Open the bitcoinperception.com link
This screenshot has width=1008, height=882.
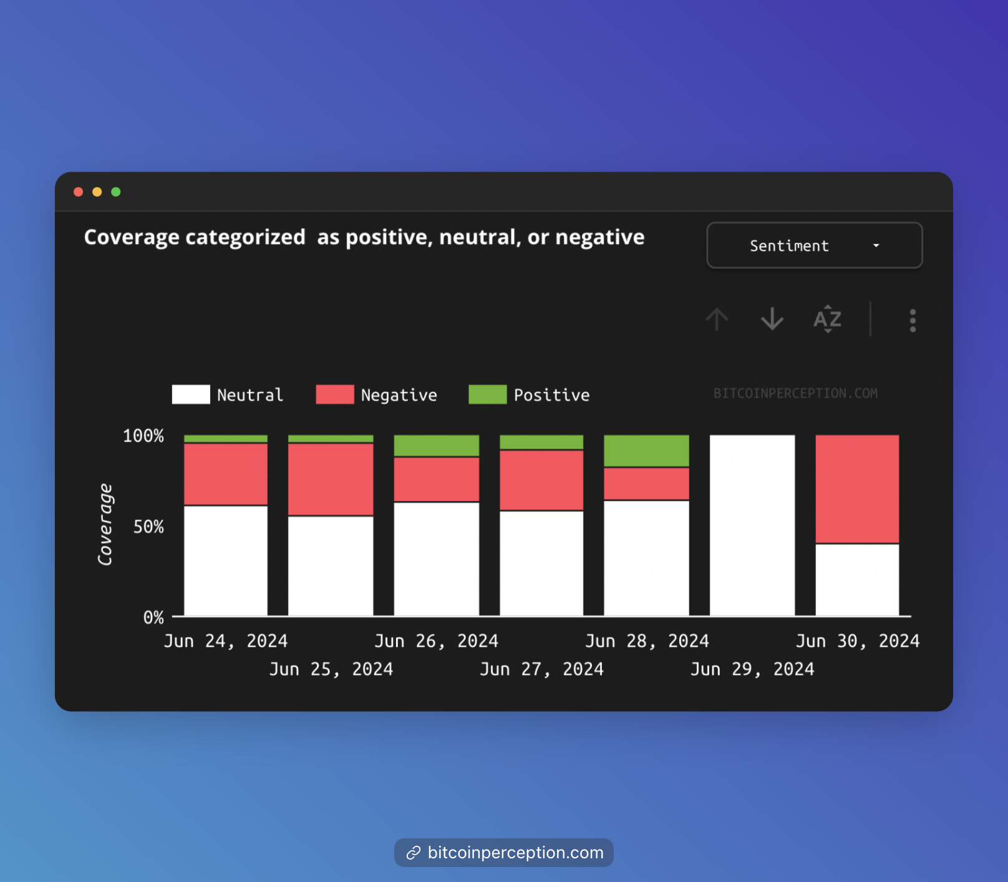pyautogui.click(x=515, y=853)
